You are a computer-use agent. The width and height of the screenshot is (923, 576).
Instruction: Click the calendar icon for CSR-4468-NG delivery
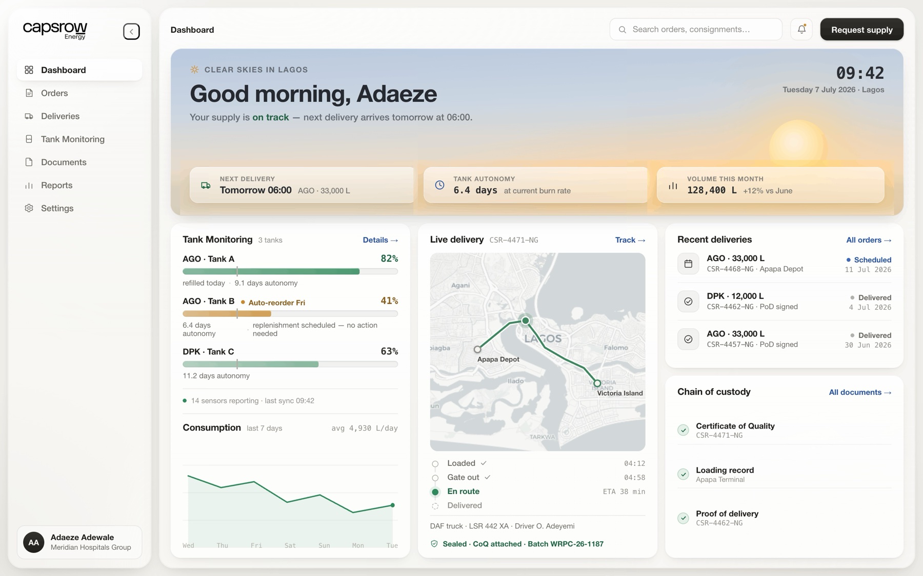coord(688,264)
